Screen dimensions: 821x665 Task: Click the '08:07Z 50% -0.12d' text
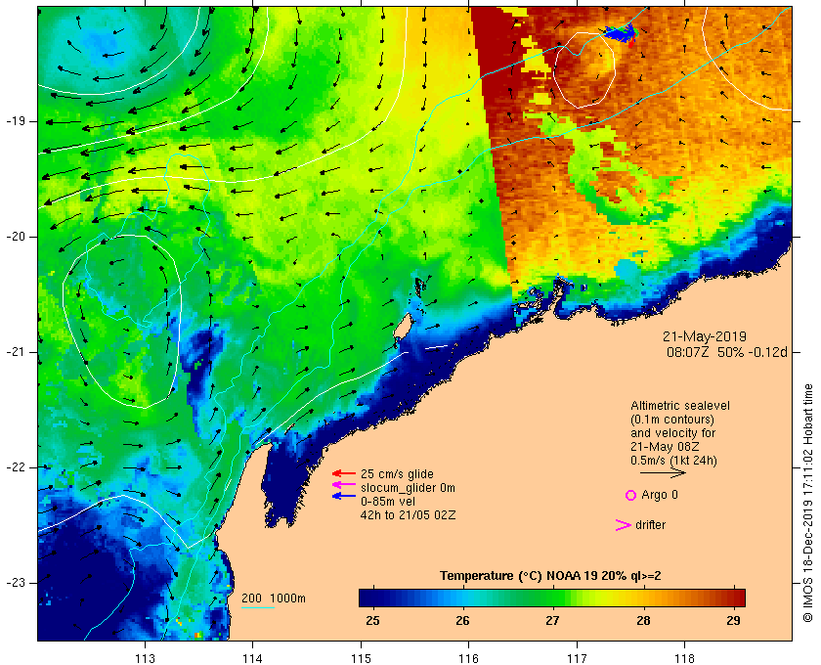pos(726,352)
